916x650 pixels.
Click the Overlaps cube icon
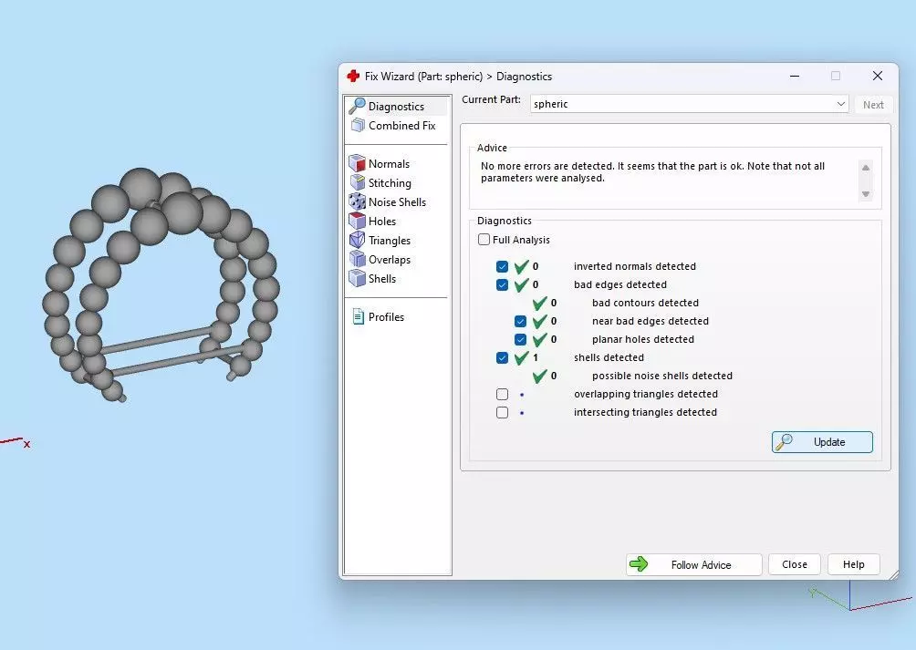(x=357, y=260)
